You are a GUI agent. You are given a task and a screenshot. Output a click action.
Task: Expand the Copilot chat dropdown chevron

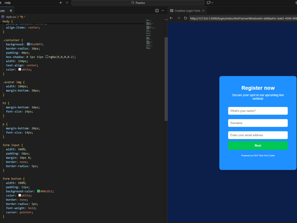(x=213, y=3)
